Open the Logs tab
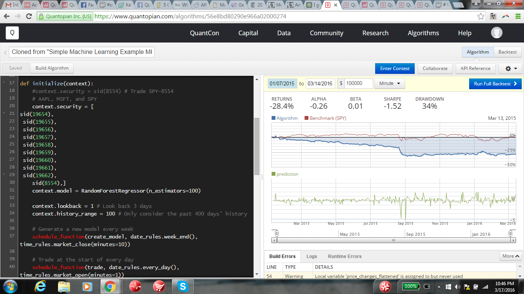 (x=311, y=256)
